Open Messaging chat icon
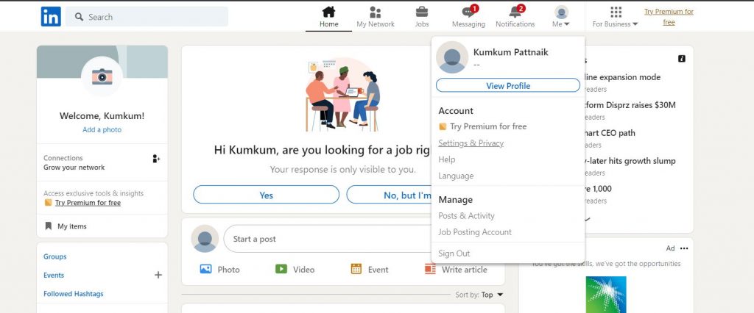754x313 pixels. pos(468,12)
